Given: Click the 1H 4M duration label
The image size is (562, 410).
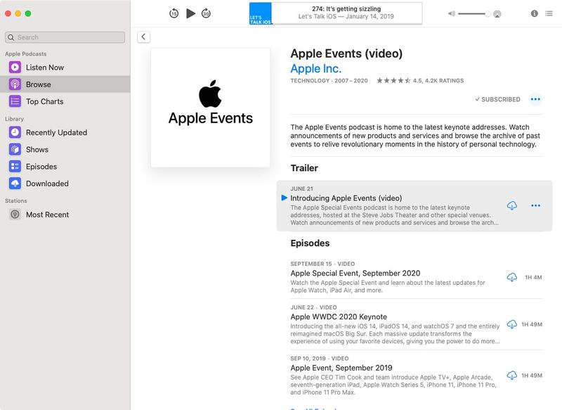Looking at the screenshot, I should [533, 277].
